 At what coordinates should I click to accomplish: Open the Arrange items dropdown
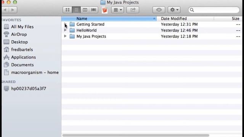click(x=118, y=10)
